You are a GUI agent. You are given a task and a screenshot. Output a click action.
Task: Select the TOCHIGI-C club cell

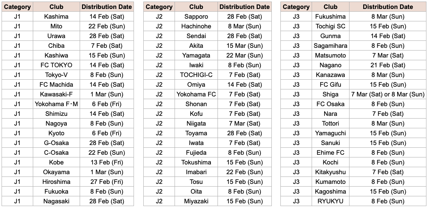coord(196,75)
